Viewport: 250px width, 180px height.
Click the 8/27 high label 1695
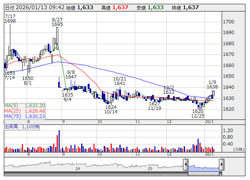[57, 25]
